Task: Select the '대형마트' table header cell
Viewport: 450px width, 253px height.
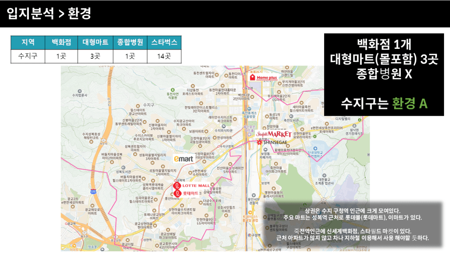Action: coord(95,42)
